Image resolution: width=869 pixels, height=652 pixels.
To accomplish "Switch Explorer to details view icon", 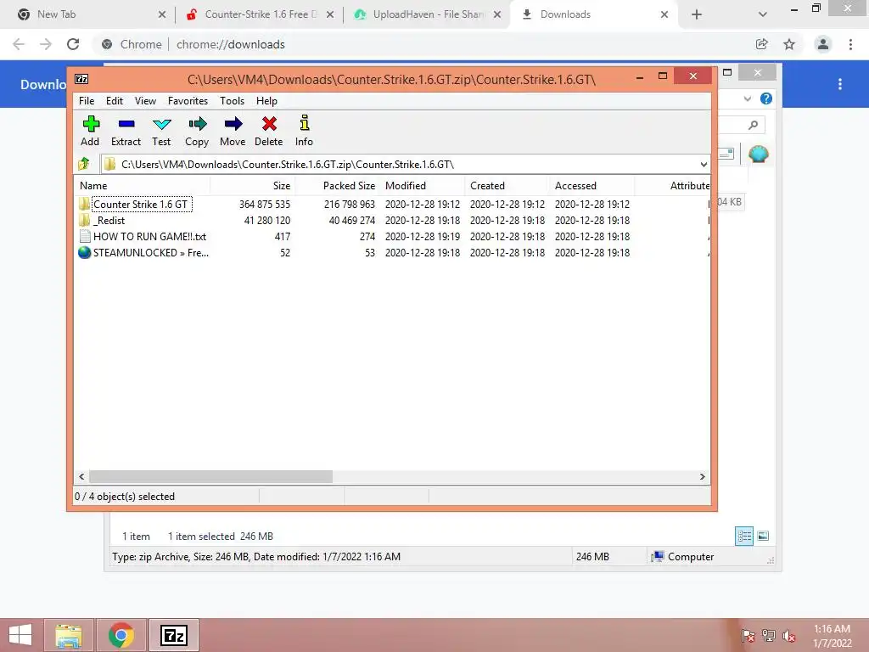I will pos(743,537).
